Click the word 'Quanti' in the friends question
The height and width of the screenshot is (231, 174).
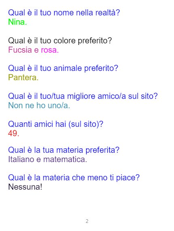tap(20, 124)
